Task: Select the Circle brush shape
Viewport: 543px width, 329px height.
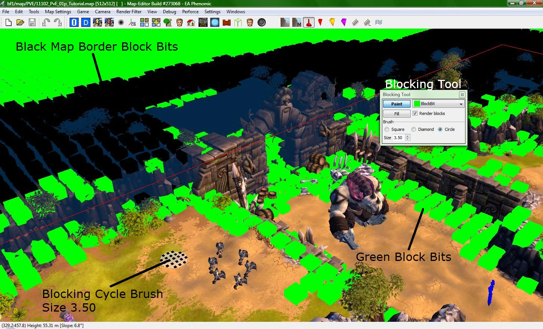Action: [440, 129]
